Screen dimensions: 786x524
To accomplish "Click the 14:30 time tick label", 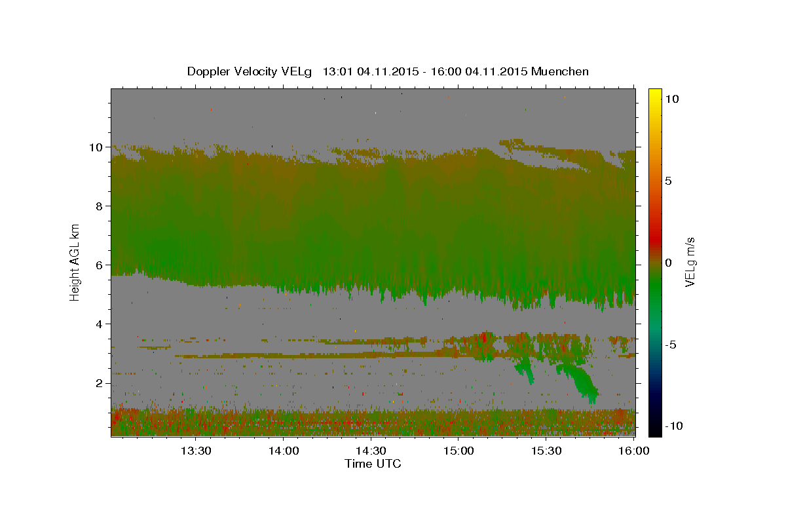I will click(x=371, y=451).
